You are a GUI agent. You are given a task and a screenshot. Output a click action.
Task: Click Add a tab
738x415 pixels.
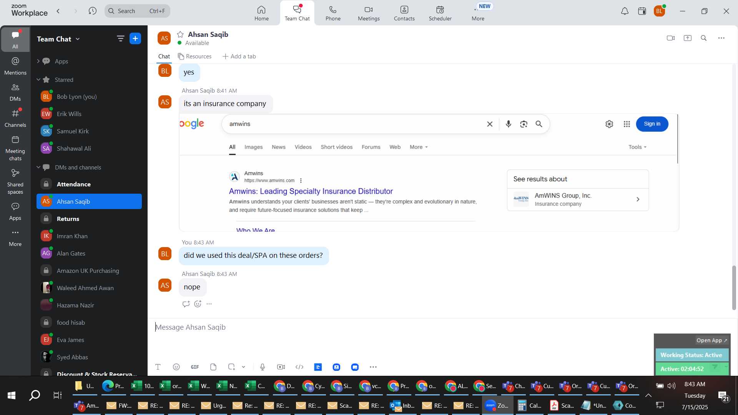tap(239, 56)
